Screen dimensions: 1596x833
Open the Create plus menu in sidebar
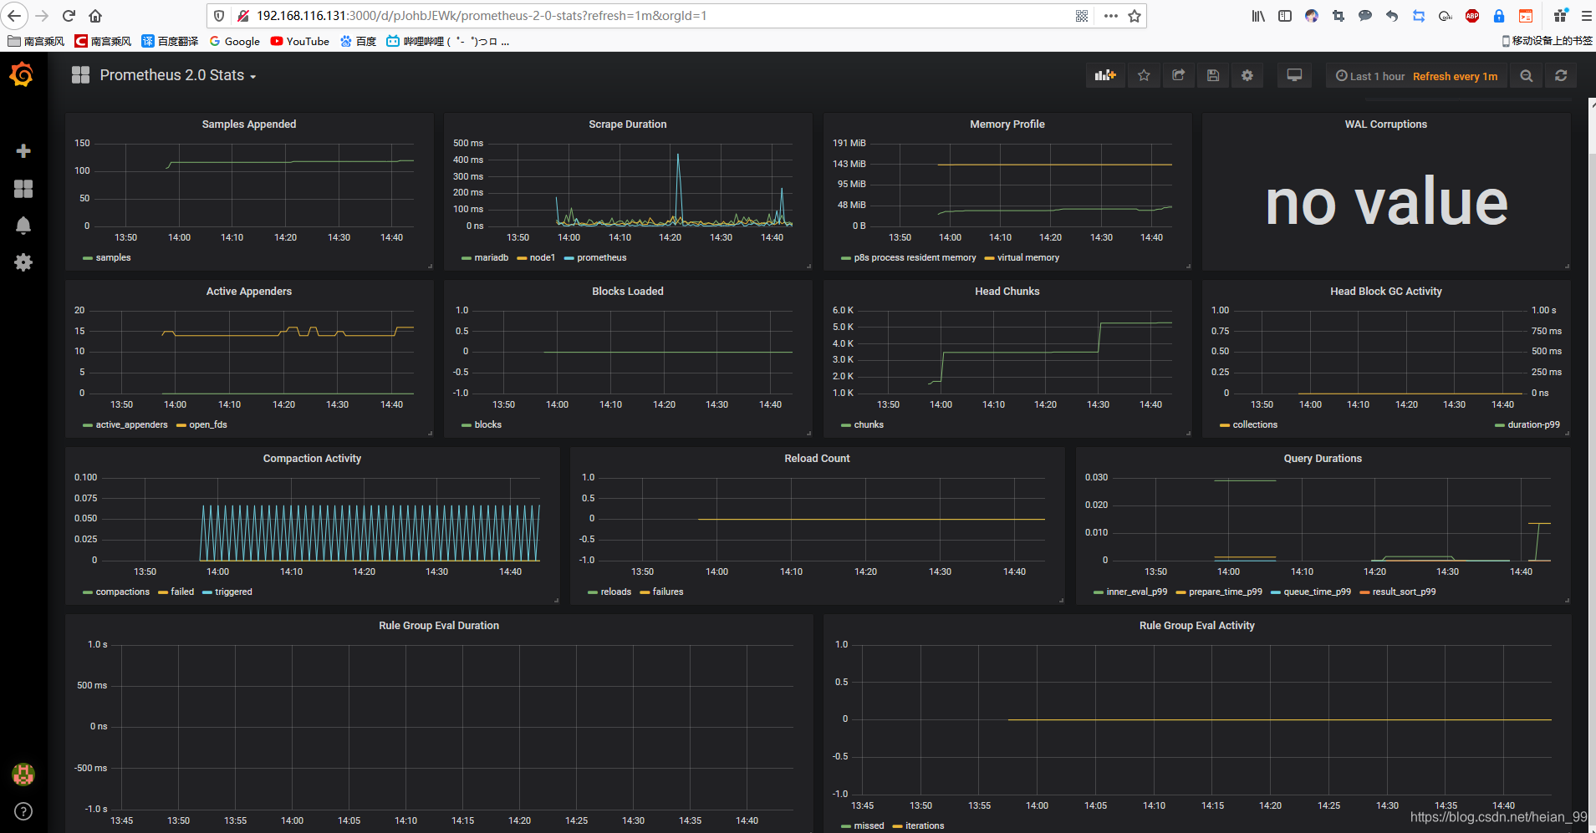coord(23,150)
